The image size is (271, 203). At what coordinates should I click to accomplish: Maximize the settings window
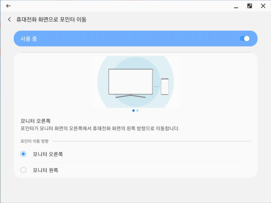click(x=249, y=6)
